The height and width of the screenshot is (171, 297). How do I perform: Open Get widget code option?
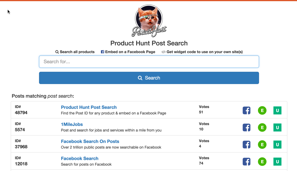(x=202, y=52)
